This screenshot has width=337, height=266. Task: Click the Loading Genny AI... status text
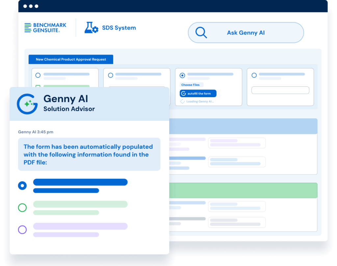tap(200, 101)
